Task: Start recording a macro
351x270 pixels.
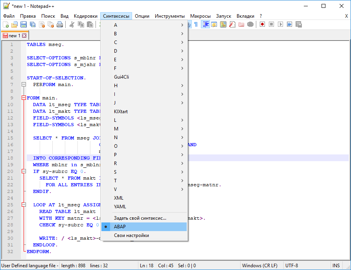Action: click(261, 24)
